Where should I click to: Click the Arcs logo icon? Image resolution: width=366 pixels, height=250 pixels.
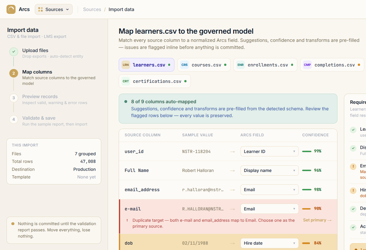[11, 9]
